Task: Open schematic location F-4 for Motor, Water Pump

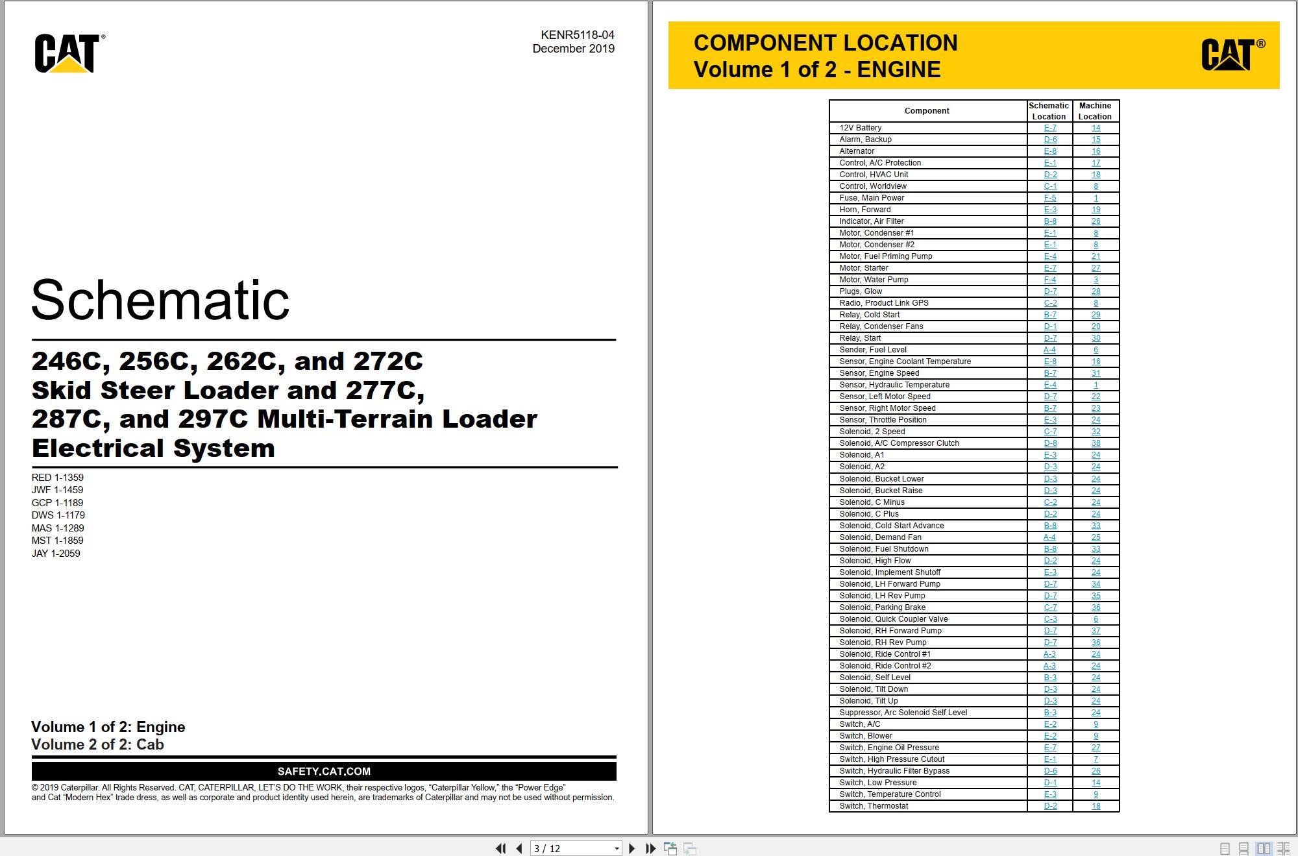Action: (x=1050, y=280)
